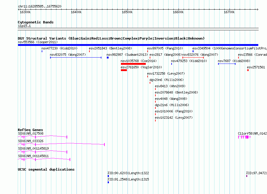
Task: Open the nsv1035768 (Coe2014) label text
Action: [139, 61]
